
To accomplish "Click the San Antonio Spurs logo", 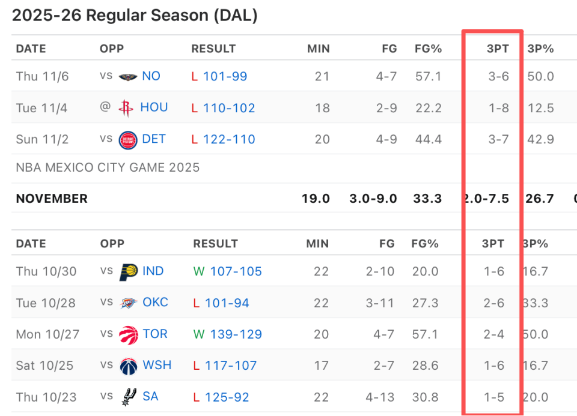I will [128, 397].
